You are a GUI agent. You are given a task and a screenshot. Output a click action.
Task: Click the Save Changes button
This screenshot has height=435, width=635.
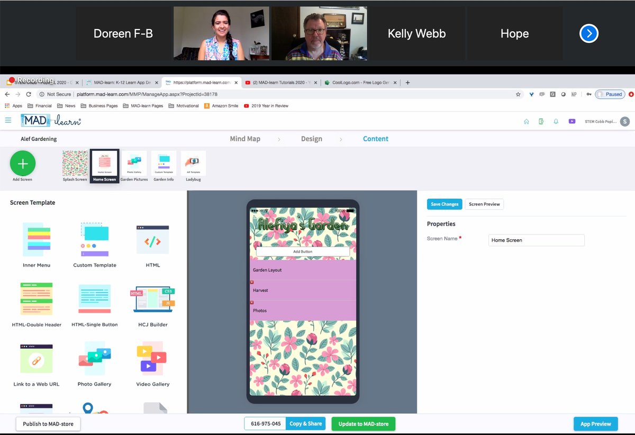pos(444,204)
